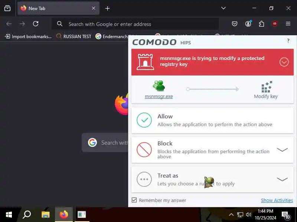The height and width of the screenshot is (222, 297).
Task: Click Import bookmarks in bookmarks toolbar
Action: (28, 36)
